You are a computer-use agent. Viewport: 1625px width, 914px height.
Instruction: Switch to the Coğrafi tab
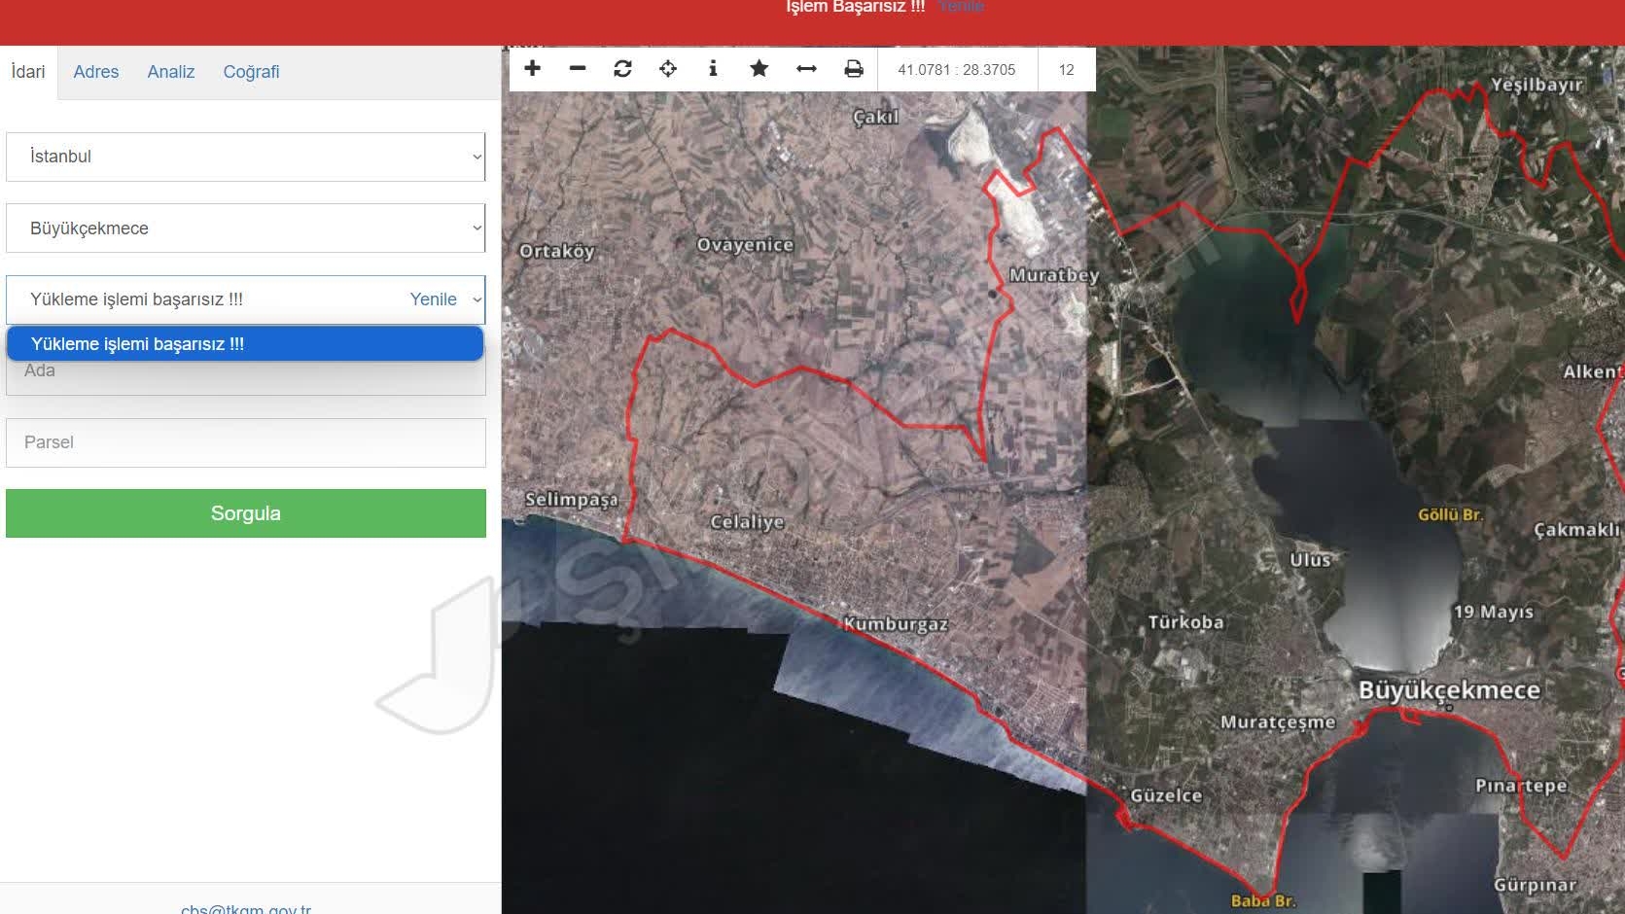pos(251,72)
